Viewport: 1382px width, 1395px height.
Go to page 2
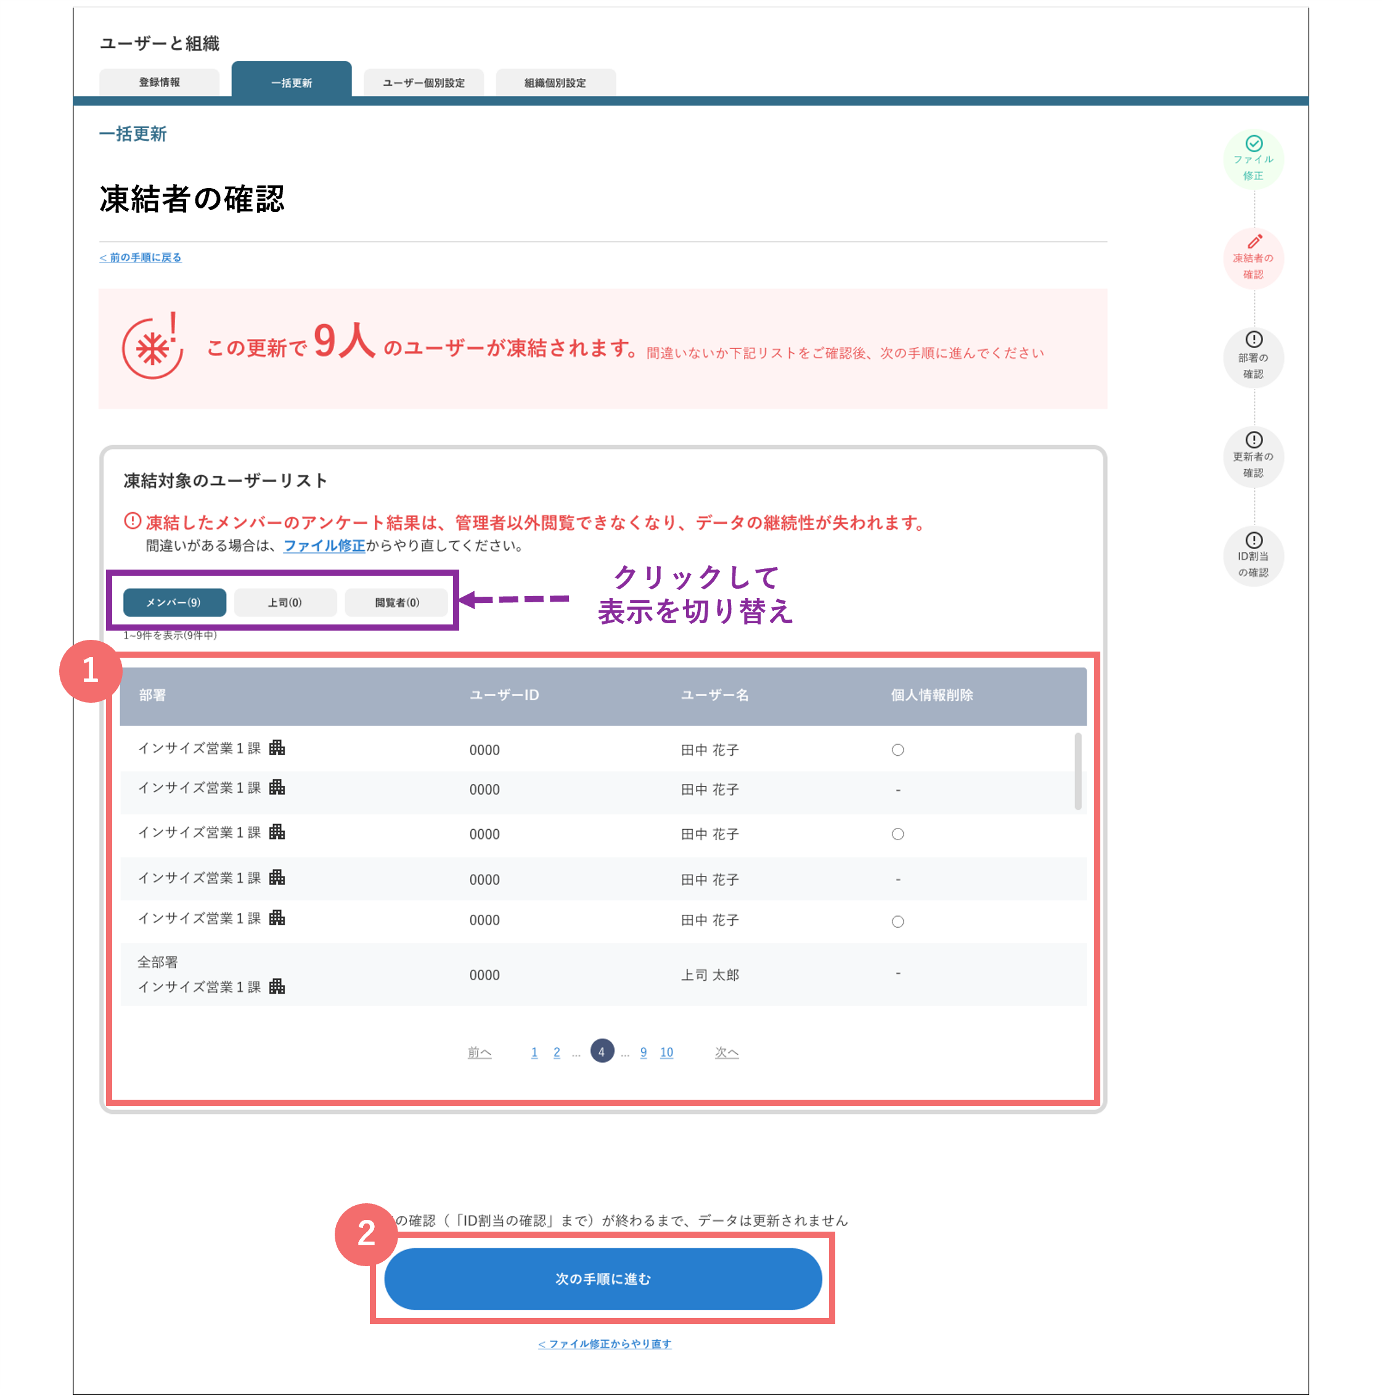point(557,1053)
